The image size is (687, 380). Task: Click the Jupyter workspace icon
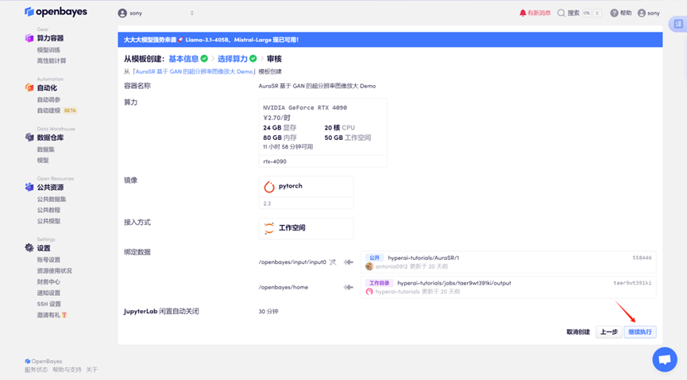269,228
